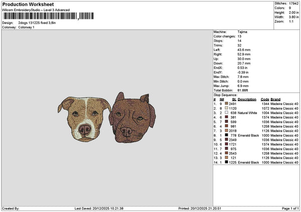Click code '1072' in stop row 2
Image resolution: width=301 pixels, height=212 pixels.
point(265,108)
